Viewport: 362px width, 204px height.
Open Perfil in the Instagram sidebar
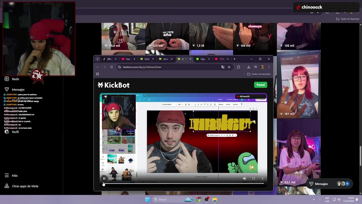click(12, 132)
